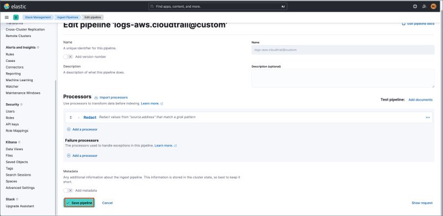Click Add documents link
The image size is (443, 216).
pos(420,100)
